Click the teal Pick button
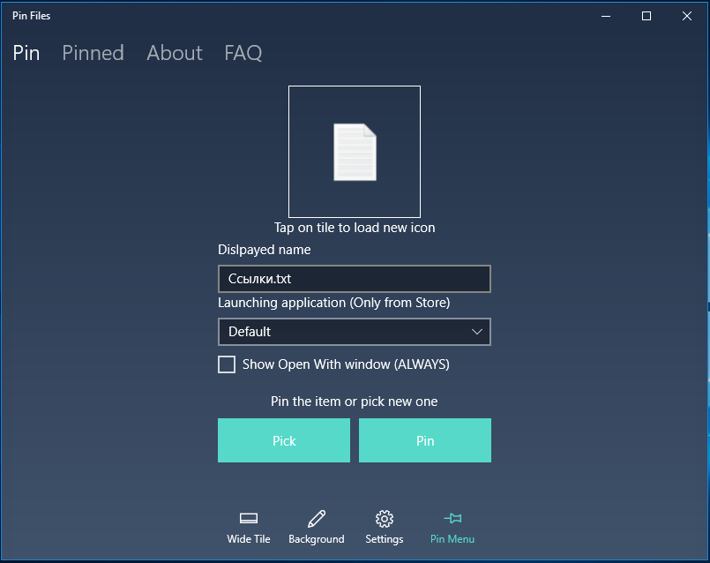Image resolution: width=710 pixels, height=563 pixels. click(284, 440)
